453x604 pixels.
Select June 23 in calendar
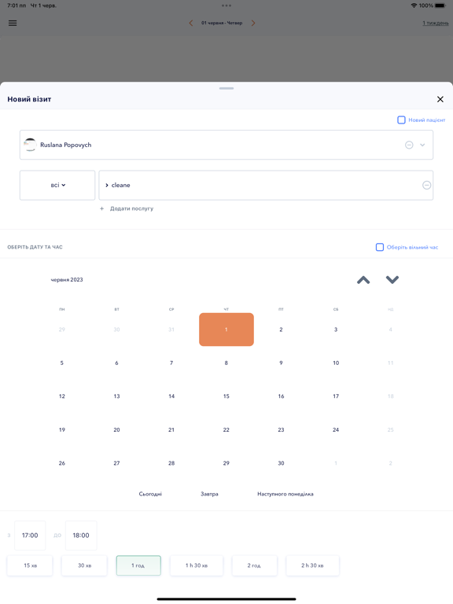(282, 430)
